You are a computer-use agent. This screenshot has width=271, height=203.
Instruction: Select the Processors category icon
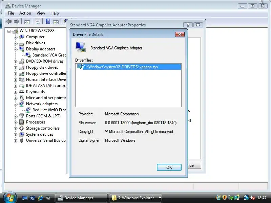tap(22, 122)
